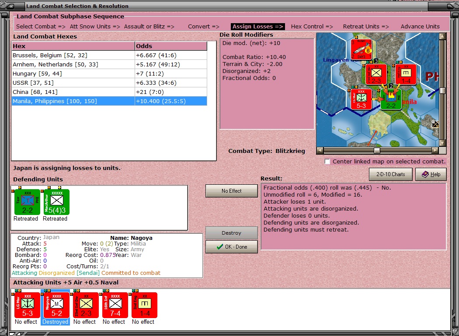Screen dimensions: 459x336
Task: Click the map horizontal scrollbar thumb
Action: pyautogui.click(x=377, y=150)
